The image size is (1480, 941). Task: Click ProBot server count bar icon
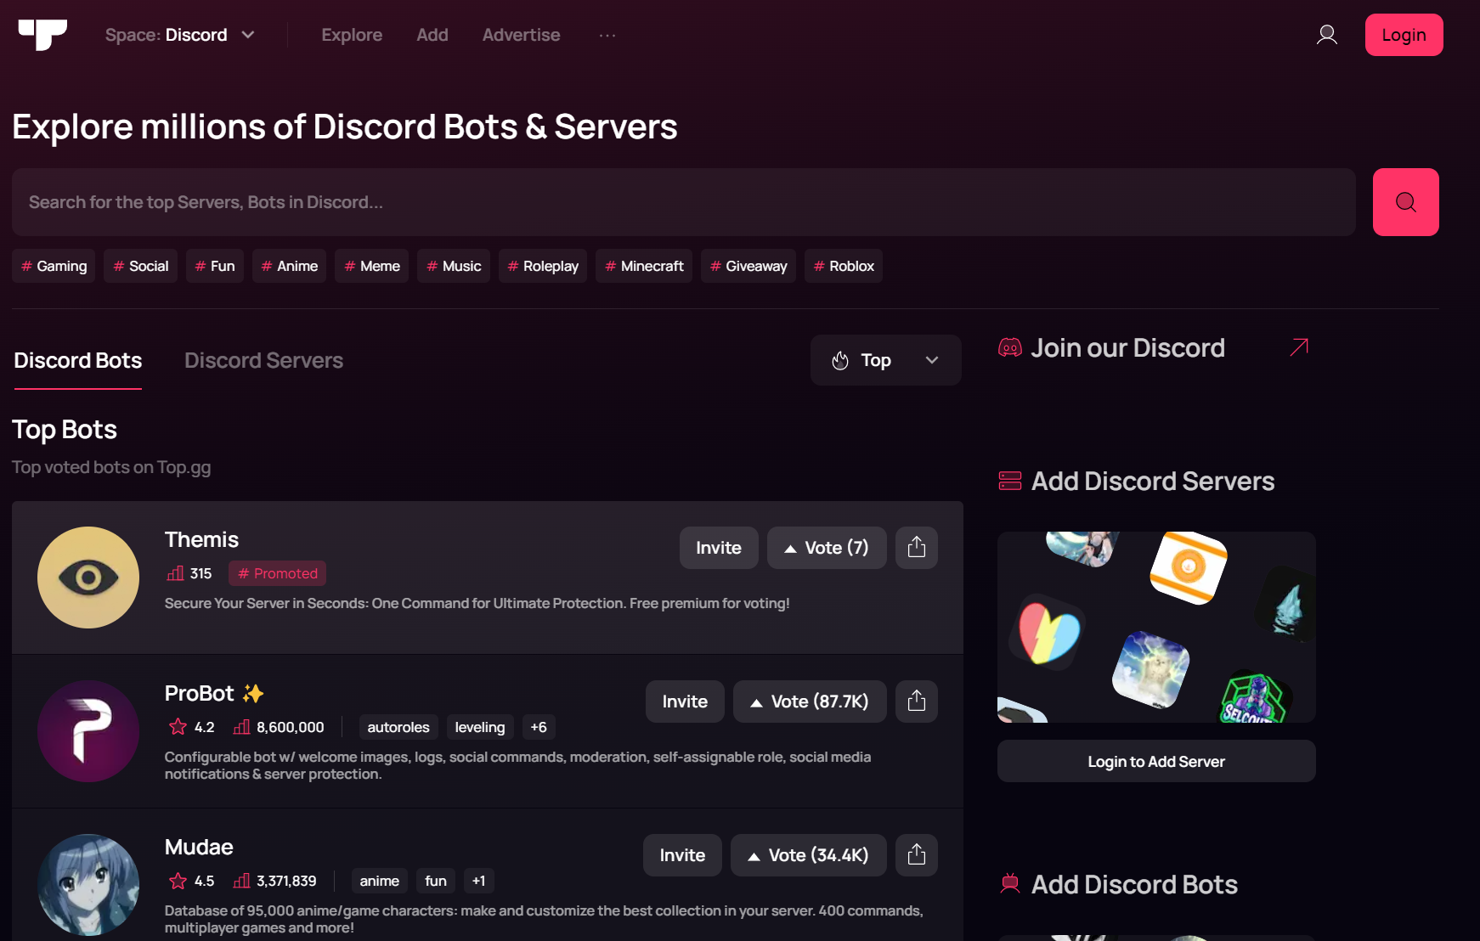pyautogui.click(x=242, y=727)
